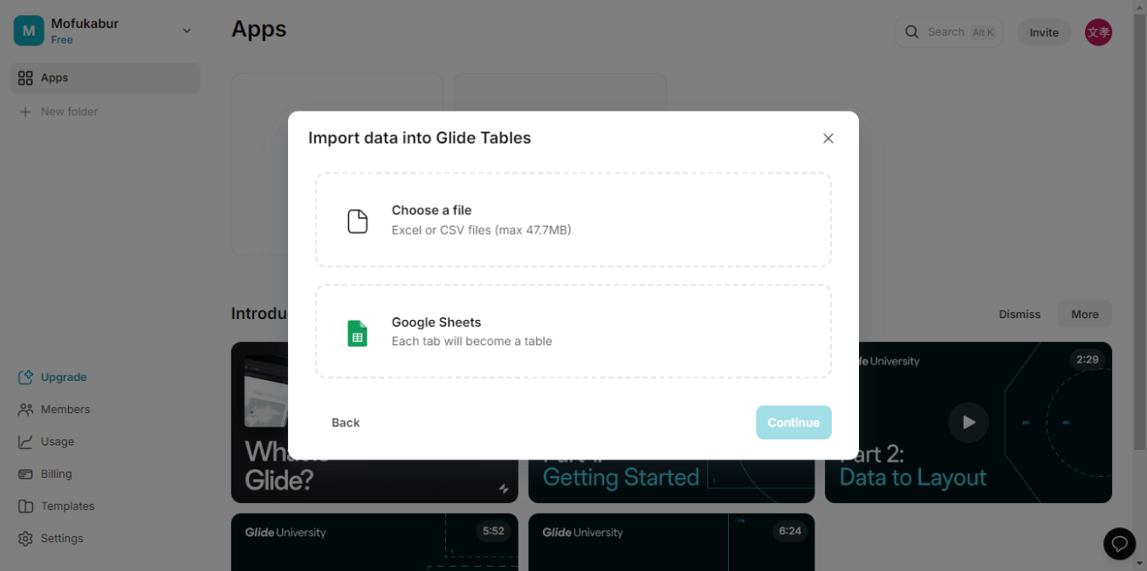Viewport: 1147px width, 571px height.
Task: Open the 5:52 Glide University video
Action: tap(374, 542)
